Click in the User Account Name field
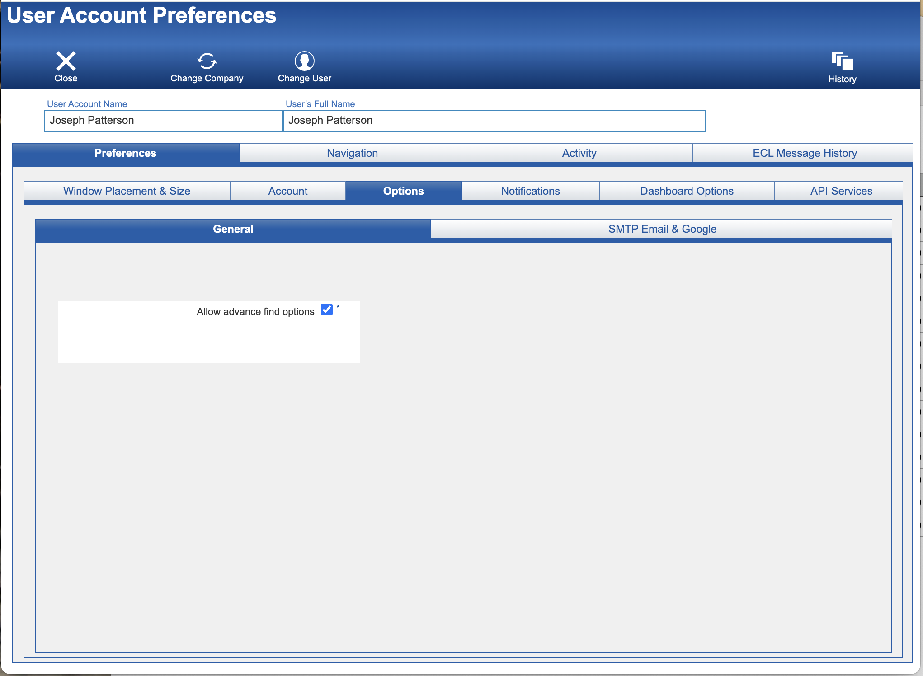 163,121
